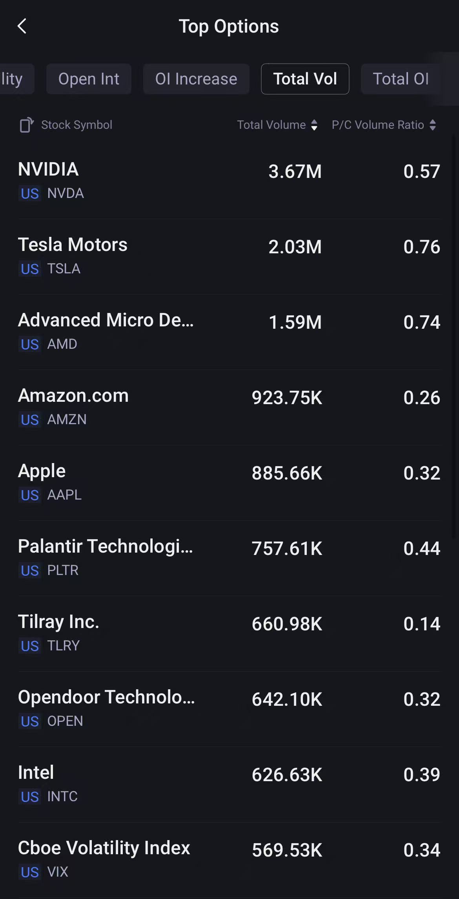Open Amazon.com options row
This screenshot has width=459, height=899.
click(x=229, y=407)
